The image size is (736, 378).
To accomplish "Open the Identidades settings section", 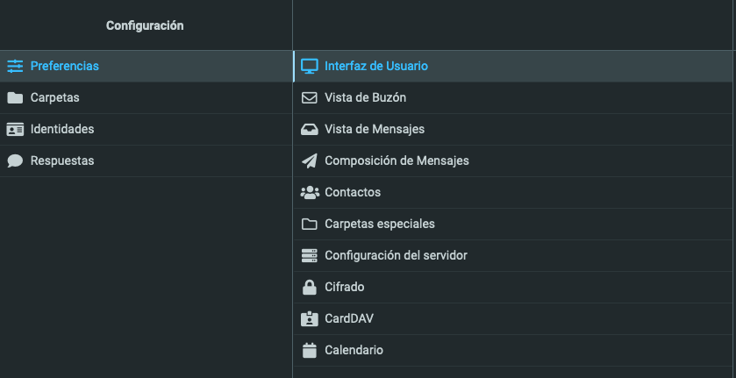I will click(146, 129).
